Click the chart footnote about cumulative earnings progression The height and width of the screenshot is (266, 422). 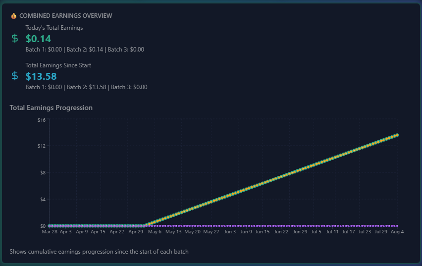tap(99, 252)
